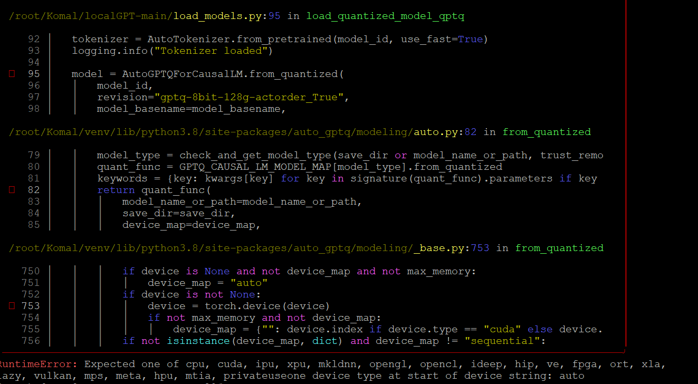Click the red error marker beside line 95

coord(11,74)
